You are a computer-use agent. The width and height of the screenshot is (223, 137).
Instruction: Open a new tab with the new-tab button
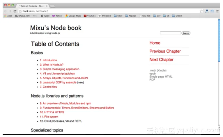coord(52,6)
